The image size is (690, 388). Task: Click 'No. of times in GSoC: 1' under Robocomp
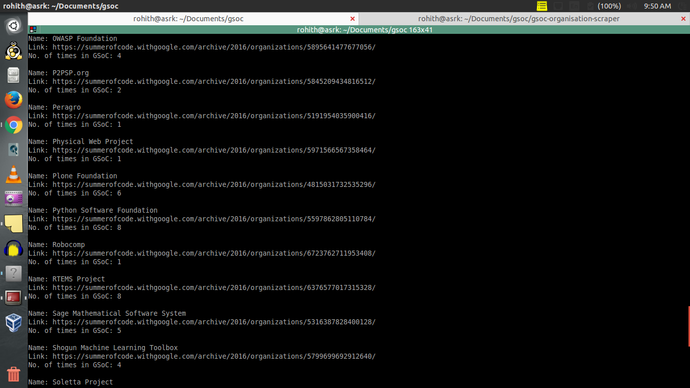pyautogui.click(x=75, y=262)
